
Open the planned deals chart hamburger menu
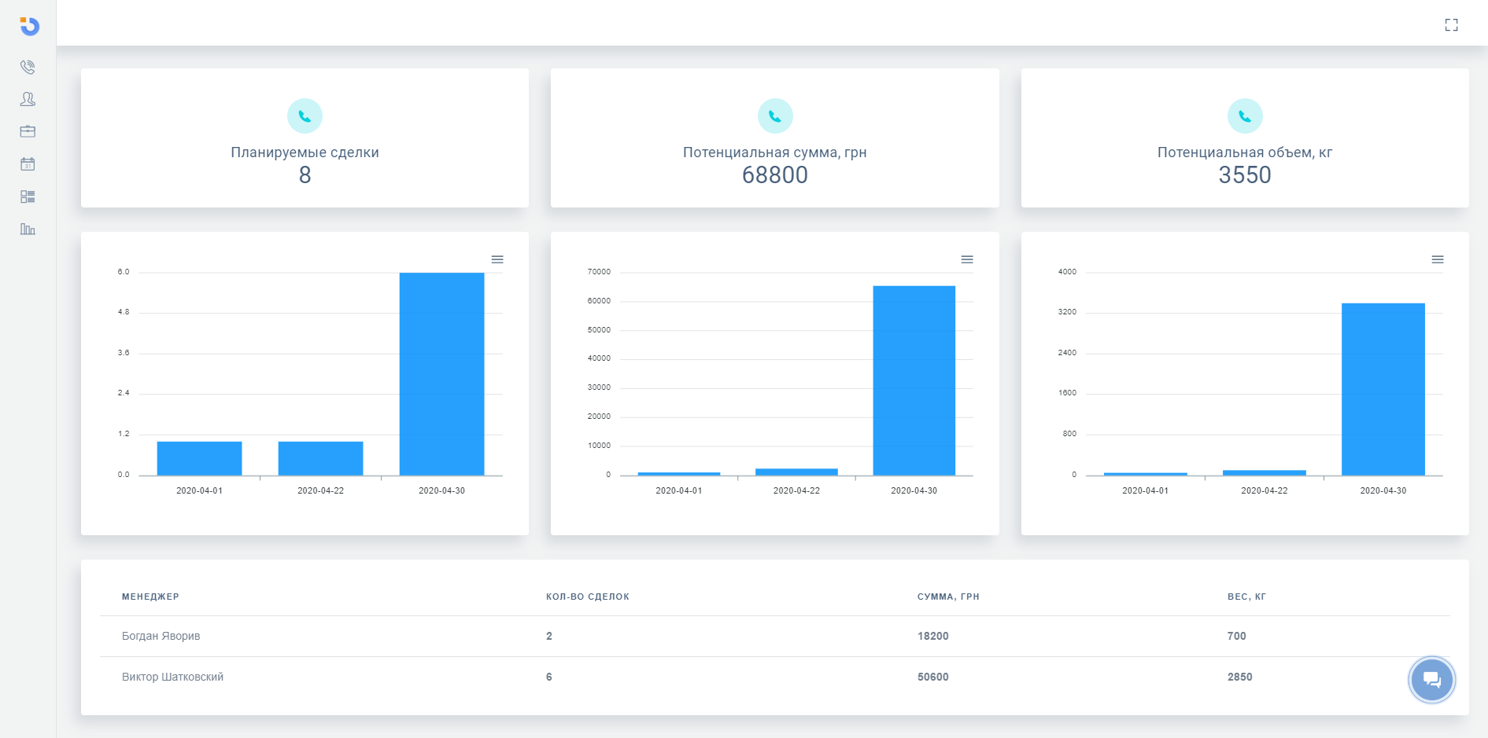(497, 259)
